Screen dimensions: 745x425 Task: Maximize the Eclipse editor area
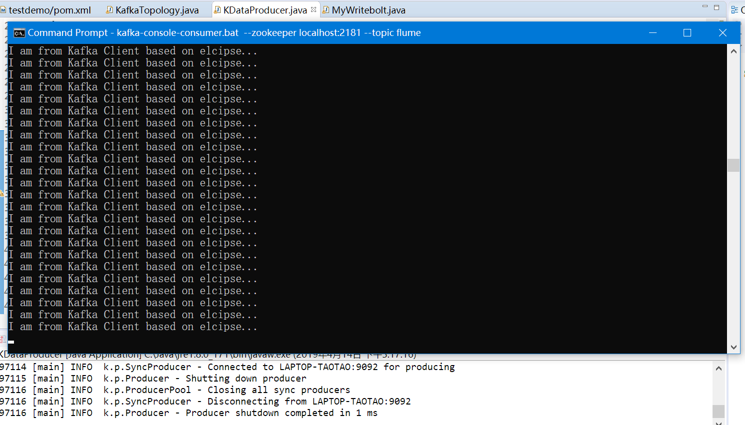pyautogui.click(x=717, y=7)
